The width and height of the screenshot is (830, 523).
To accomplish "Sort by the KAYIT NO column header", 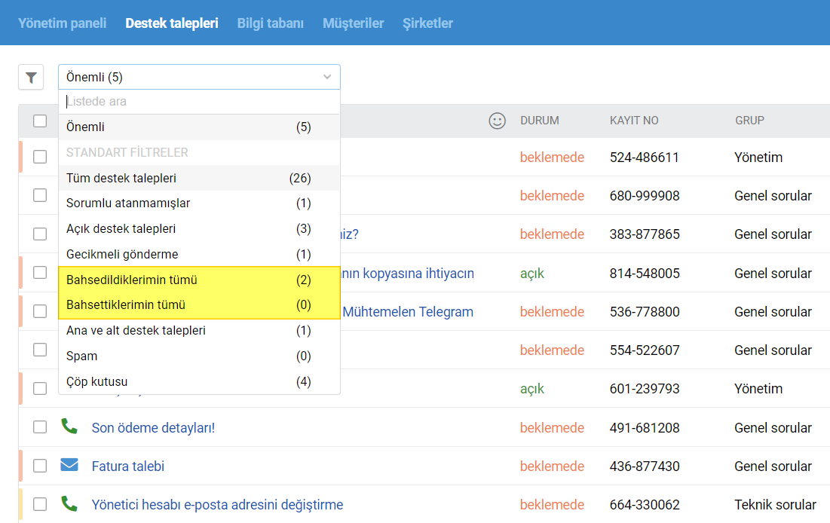I will coord(634,121).
